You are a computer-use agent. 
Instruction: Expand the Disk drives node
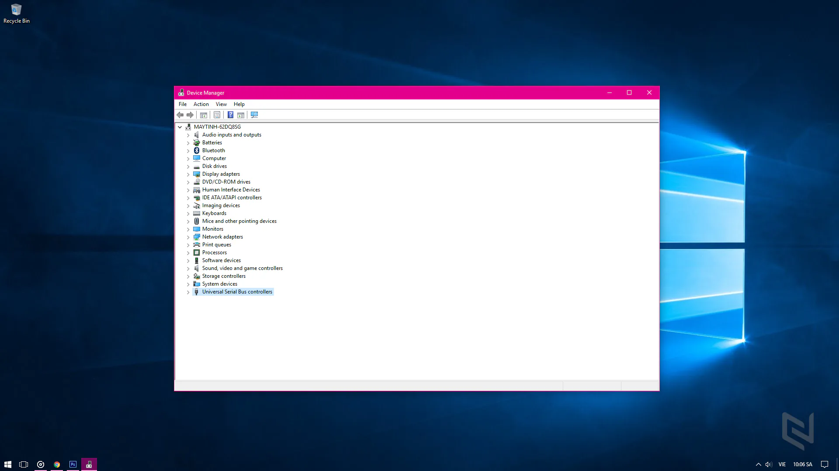point(188,167)
